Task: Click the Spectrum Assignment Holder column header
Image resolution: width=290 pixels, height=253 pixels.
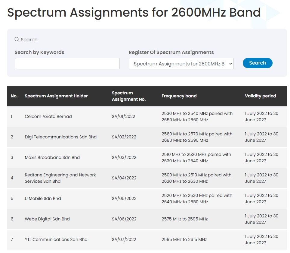Action: [56, 96]
